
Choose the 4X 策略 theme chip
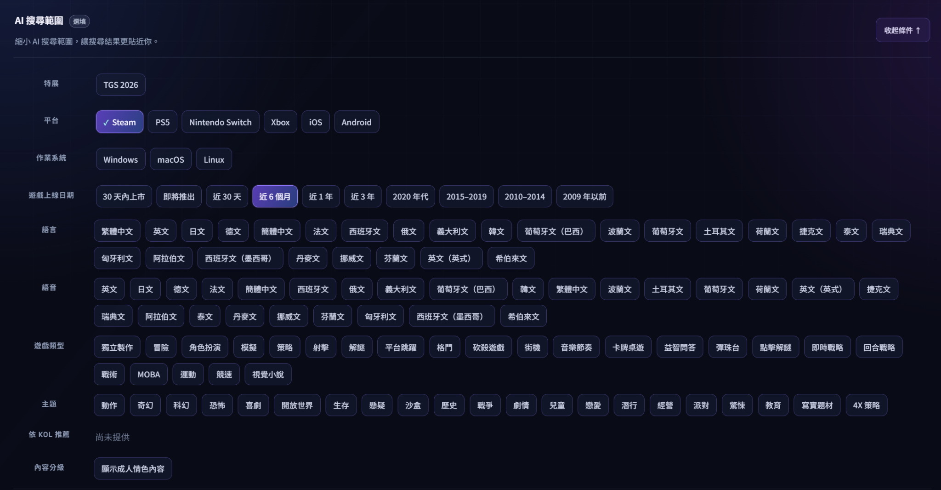(867, 405)
